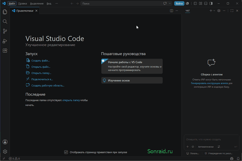The image size is (242, 161).
Task: Expand the dropdown next to the title bar chat icon
Action: click(x=170, y=3)
